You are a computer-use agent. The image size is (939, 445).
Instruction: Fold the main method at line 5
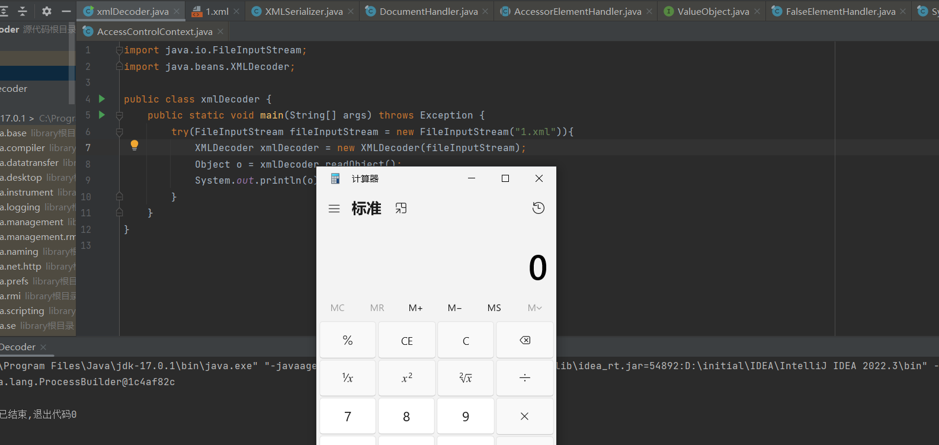119,115
